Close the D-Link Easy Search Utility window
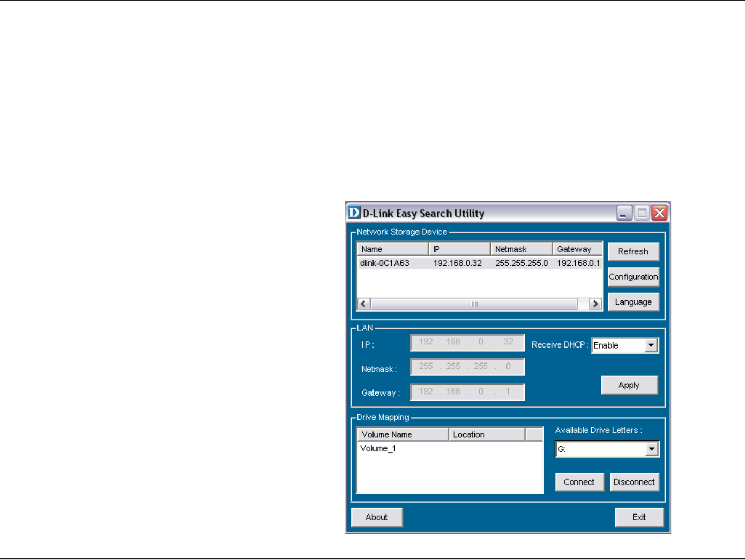Screen dimensions: 745x559 660,213
